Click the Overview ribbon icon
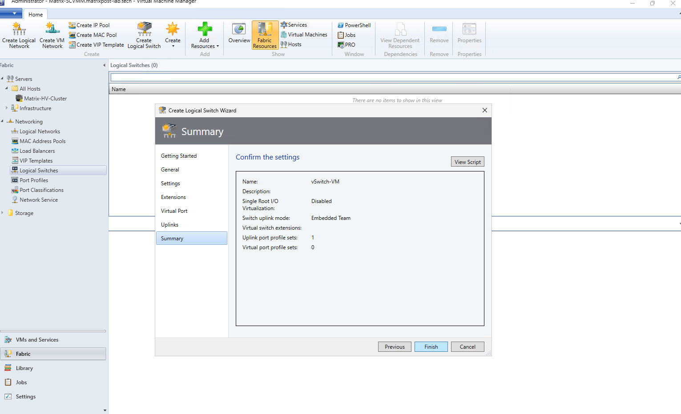Viewport: 681px width, 414px height. pos(239,33)
